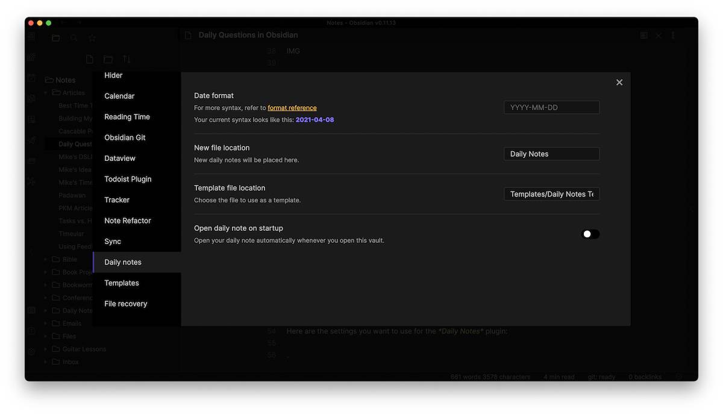Open the Padawan note
723x414 pixels.
(x=72, y=195)
